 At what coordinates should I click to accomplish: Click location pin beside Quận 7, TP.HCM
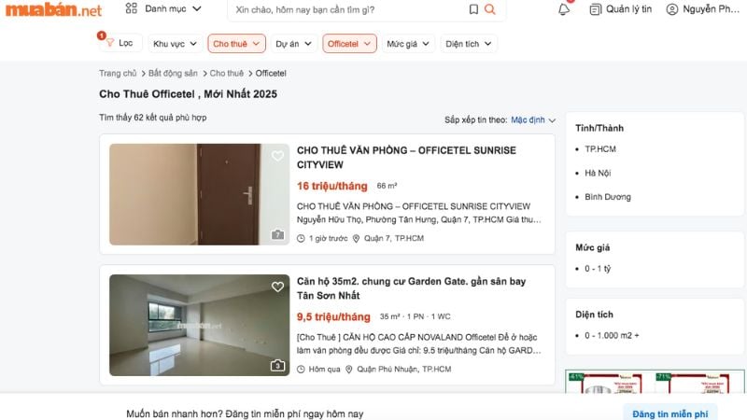click(356, 239)
